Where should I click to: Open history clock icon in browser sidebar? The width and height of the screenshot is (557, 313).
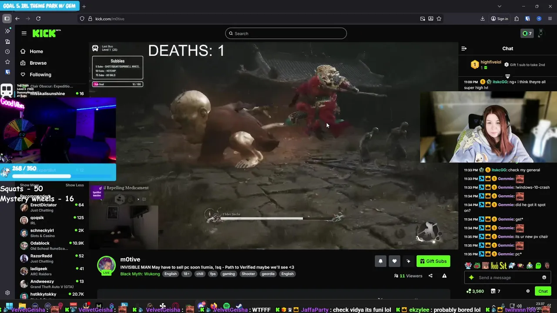(x=7, y=52)
